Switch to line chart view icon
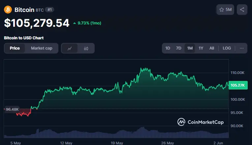 coord(70,48)
